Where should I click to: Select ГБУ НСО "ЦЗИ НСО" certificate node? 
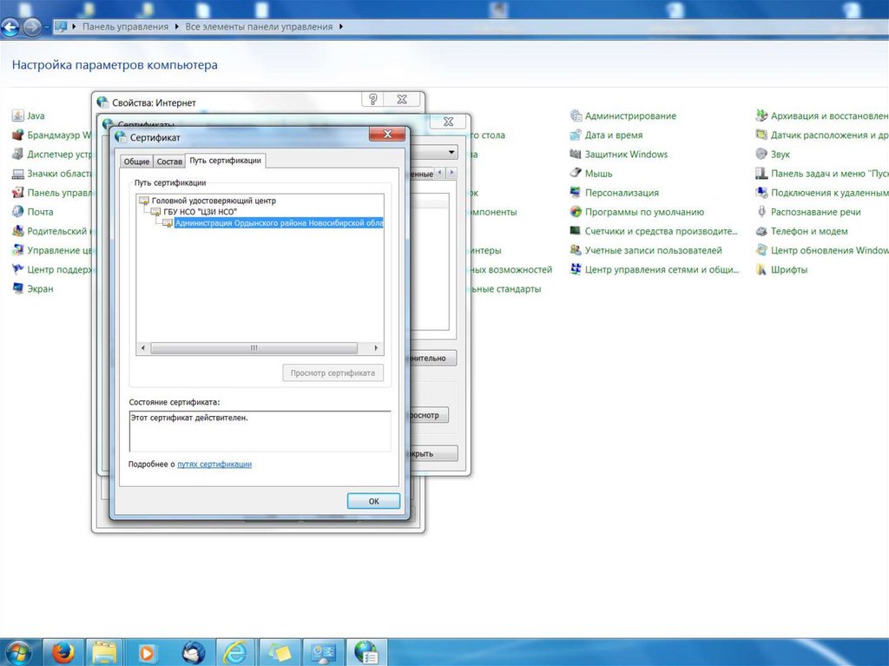tap(200, 212)
